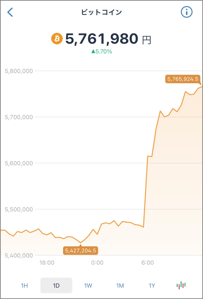Click the 5,761,980 current price text
Image resolution: width=203 pixels, height=299 pixels.
click(101, 39)
